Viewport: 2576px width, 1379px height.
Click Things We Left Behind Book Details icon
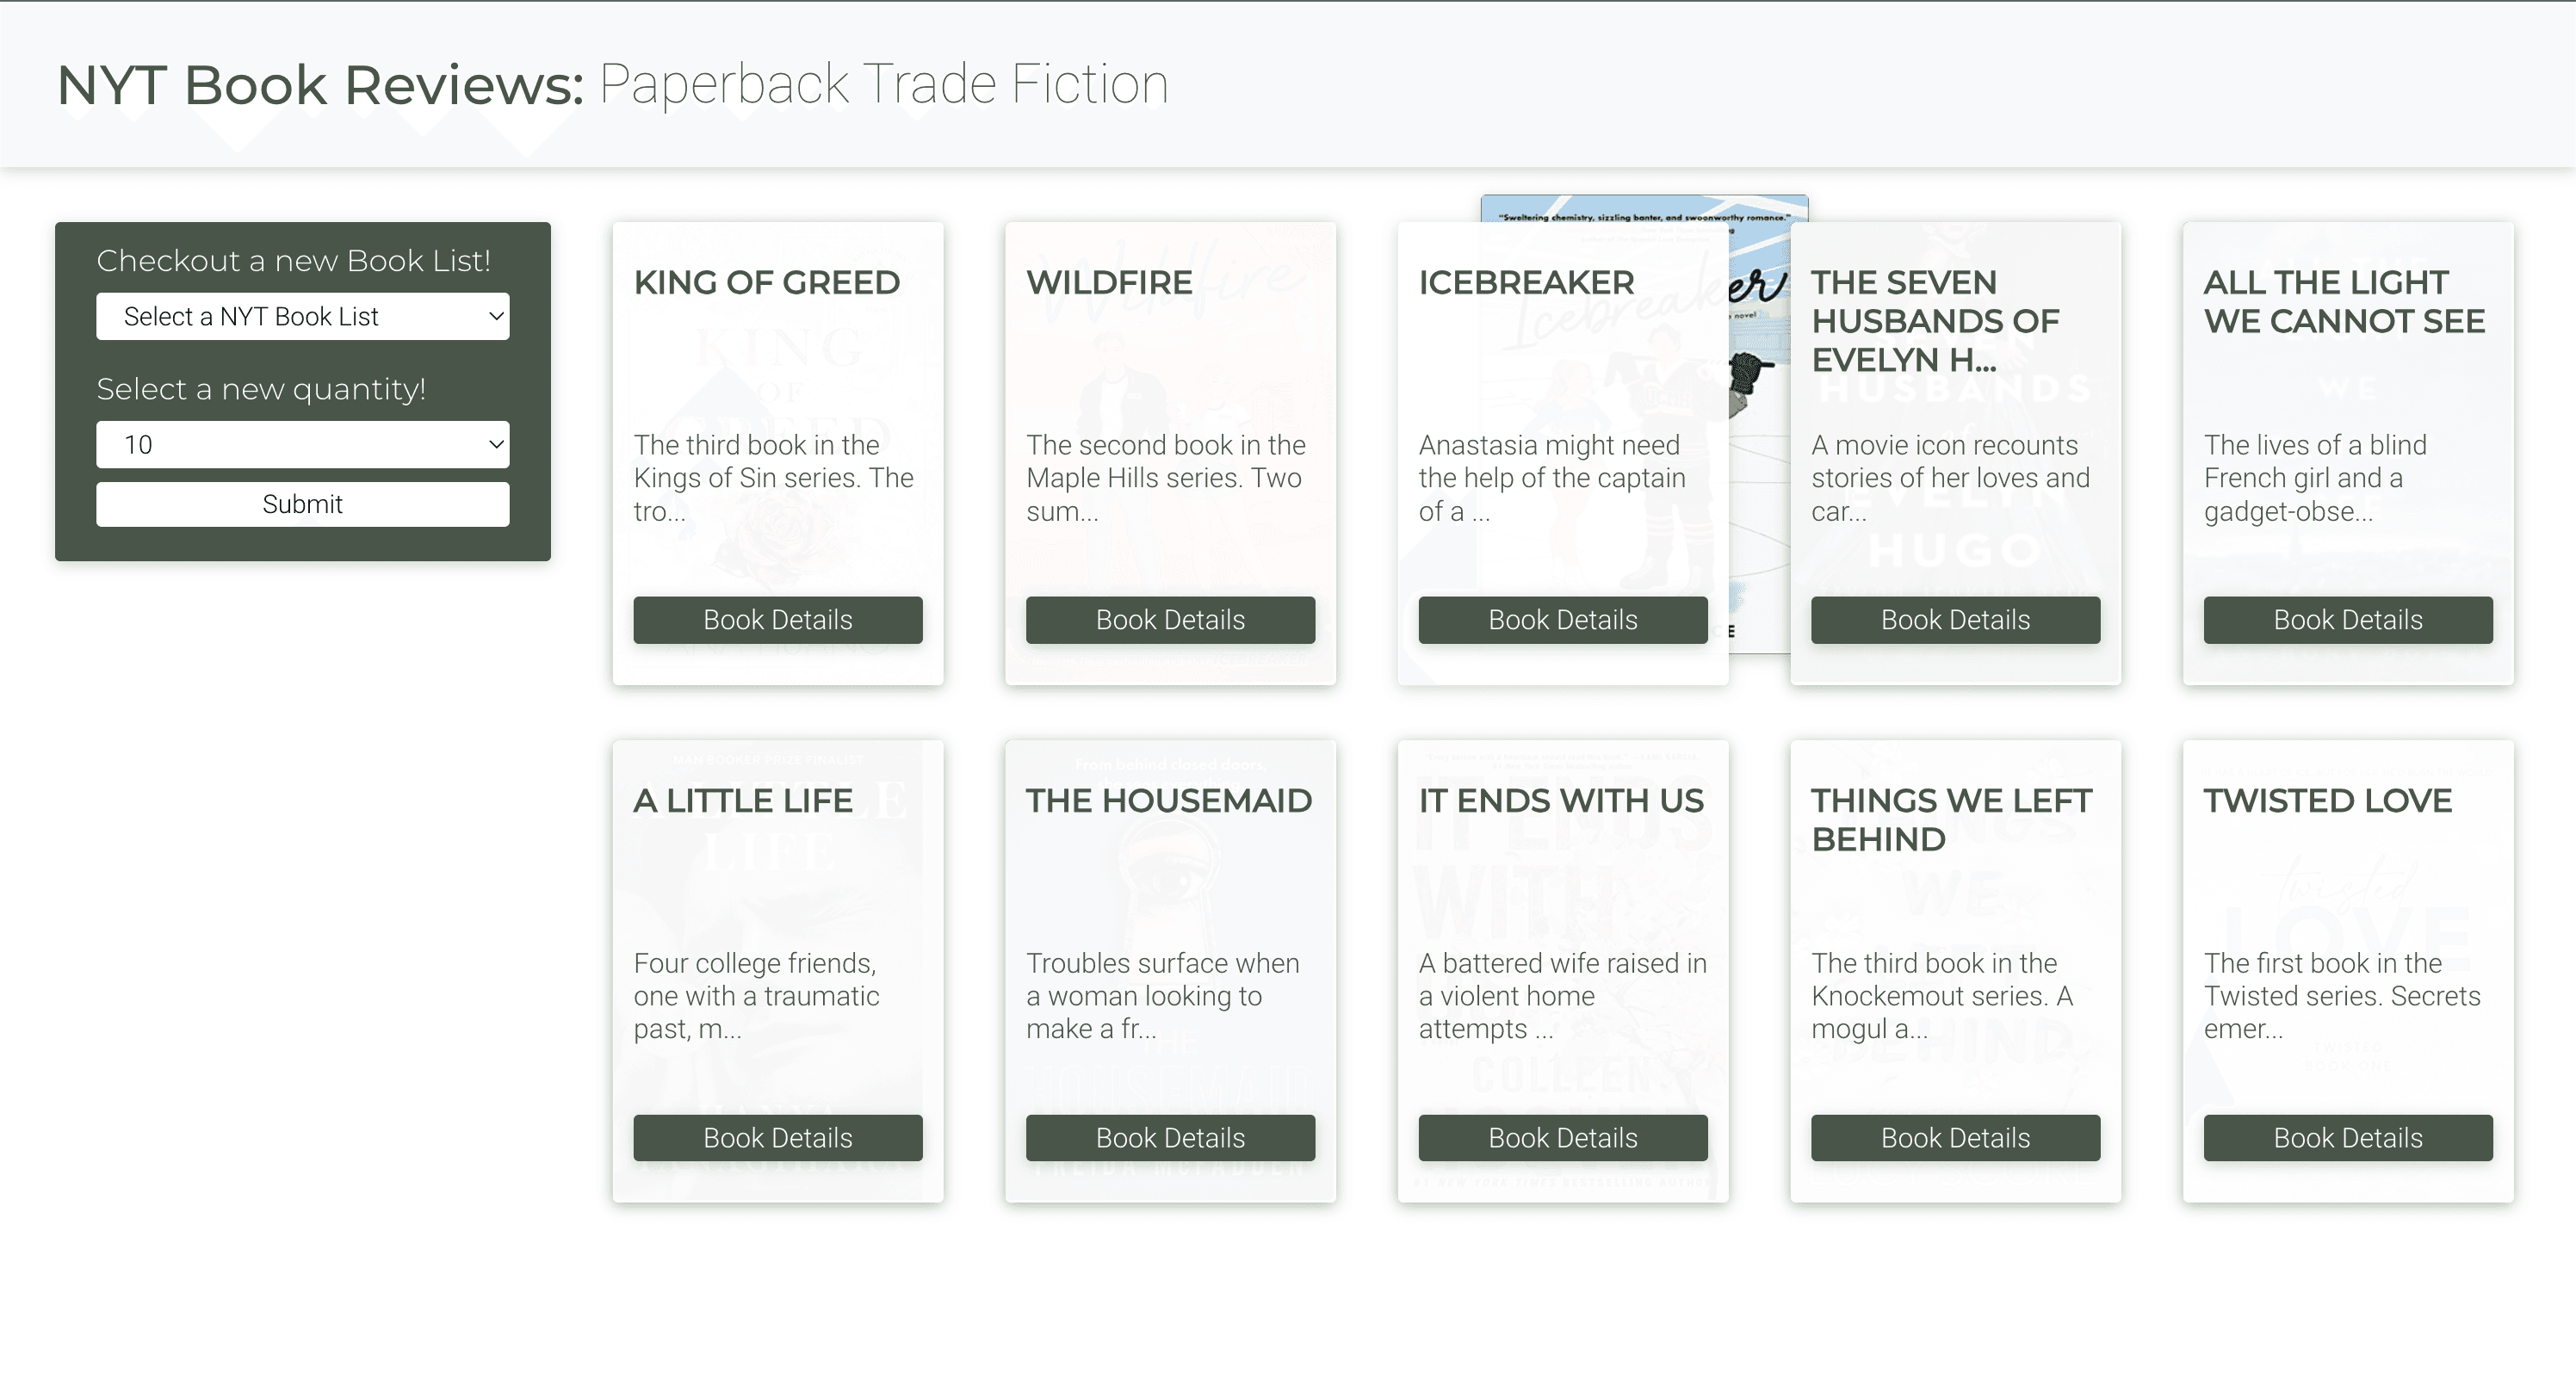(1954, 1137)
